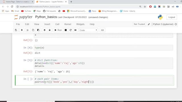Click the pairs=dict code cell
Viewport: 182px width, 102px height.
click(x=103, y=80)
